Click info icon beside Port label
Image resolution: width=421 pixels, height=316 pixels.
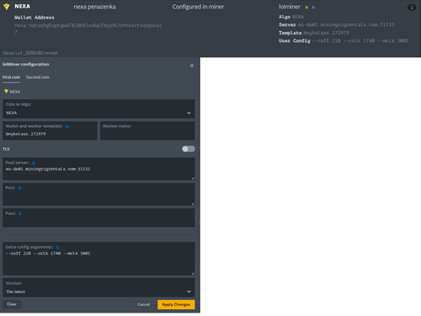(x=19, y=188)
